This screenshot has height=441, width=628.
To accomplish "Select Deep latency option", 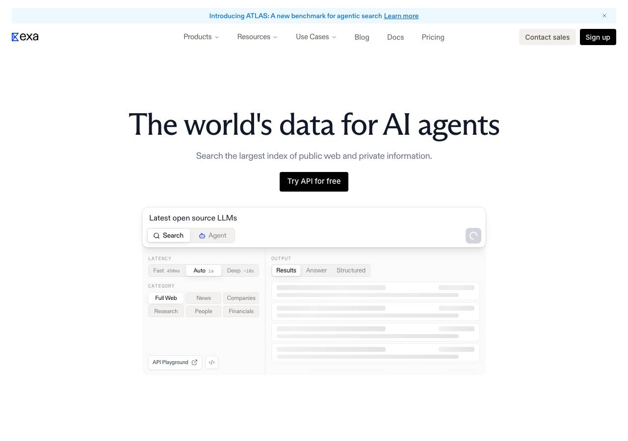I will [240, 270].
